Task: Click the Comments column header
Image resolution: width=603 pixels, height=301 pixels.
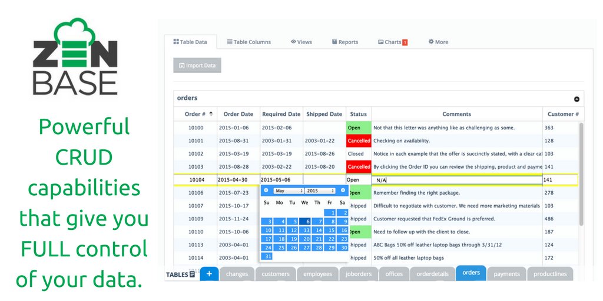Action: 457,114
